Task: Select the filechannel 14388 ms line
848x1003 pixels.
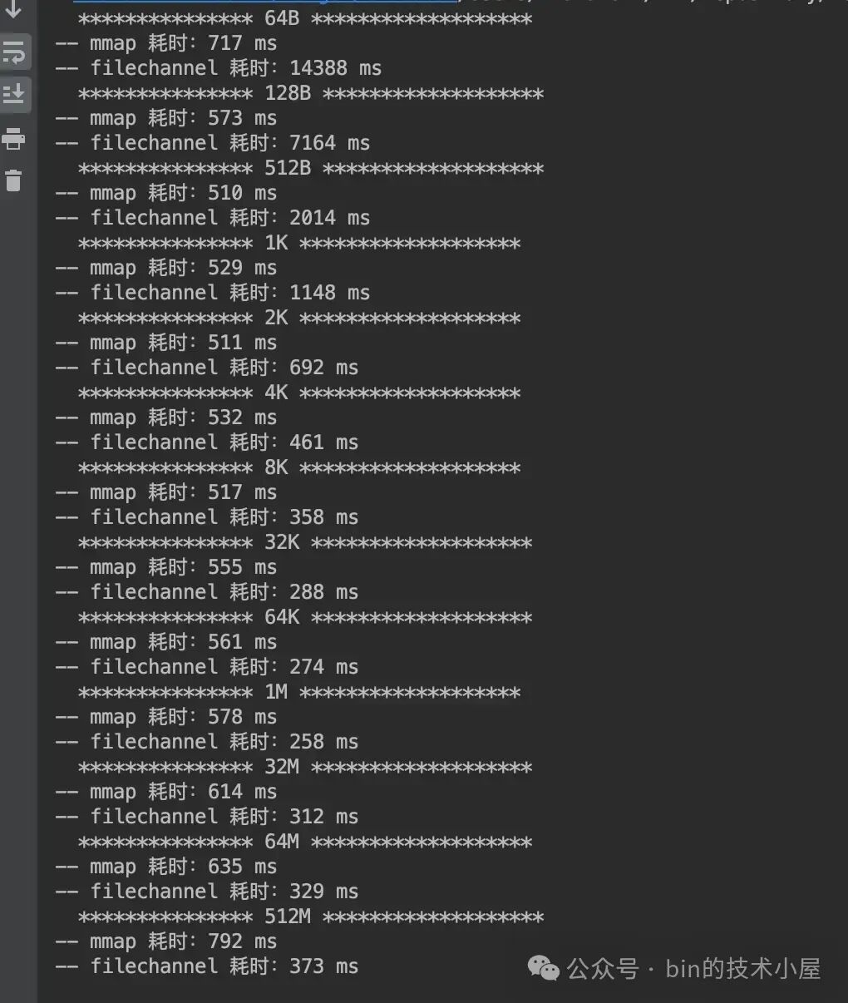Action: tap(219, 68)
